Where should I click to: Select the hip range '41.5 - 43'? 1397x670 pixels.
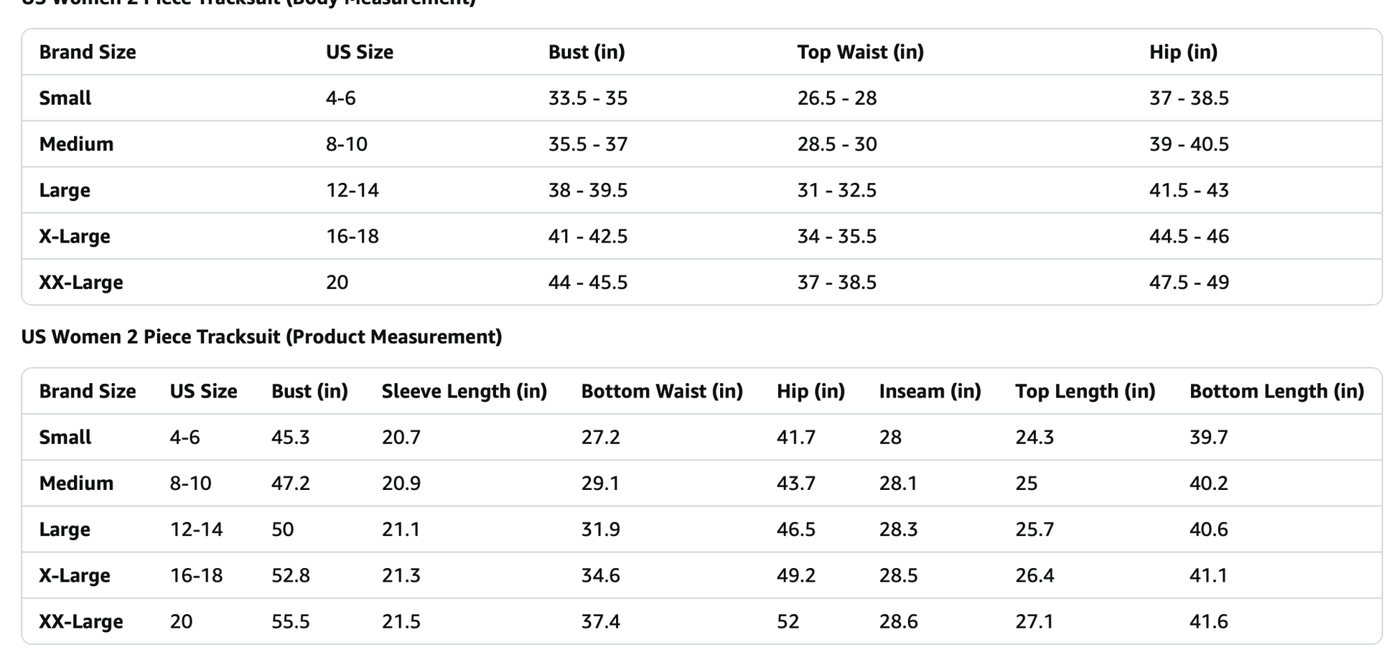tap(1189, 191)
